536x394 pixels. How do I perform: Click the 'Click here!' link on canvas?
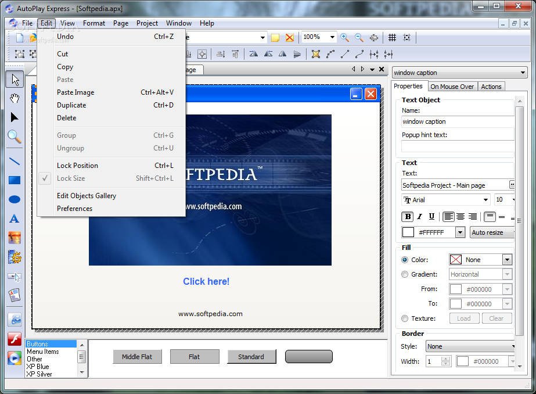[206, 281]
